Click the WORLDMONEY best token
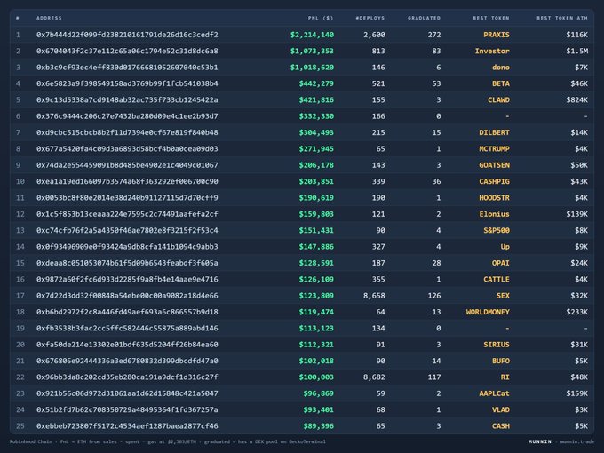The height and width of the screenshot is (453, 604). coord(488,312)
